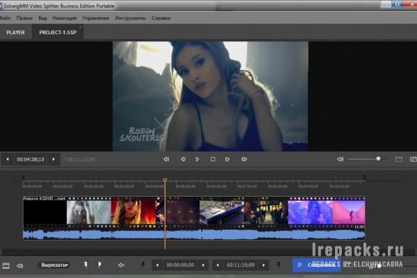Select the night street thumbnail in filmstrip

266,212
